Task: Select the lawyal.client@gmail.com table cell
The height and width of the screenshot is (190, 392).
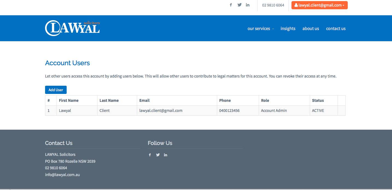Action: (161, 111)
